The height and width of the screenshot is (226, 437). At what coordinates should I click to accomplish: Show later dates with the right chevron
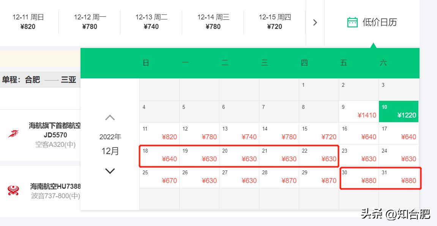315,22
